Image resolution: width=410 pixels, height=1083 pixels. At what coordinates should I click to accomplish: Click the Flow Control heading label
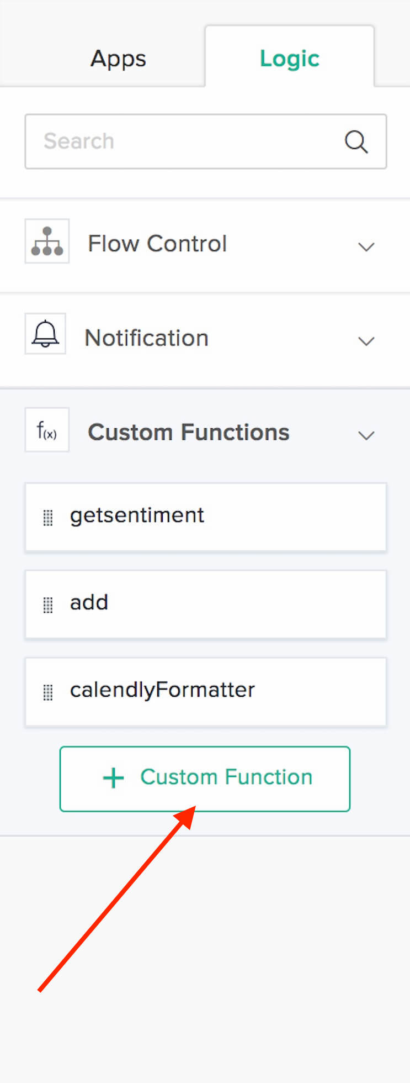click(157, 244)
